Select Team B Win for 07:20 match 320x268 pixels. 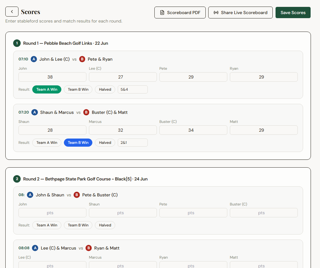(78, 143)
